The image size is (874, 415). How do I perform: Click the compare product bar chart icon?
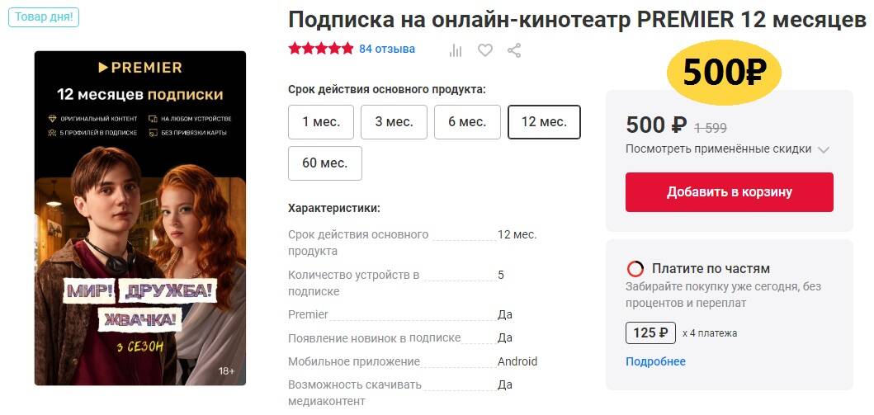[x=455, y=50]
